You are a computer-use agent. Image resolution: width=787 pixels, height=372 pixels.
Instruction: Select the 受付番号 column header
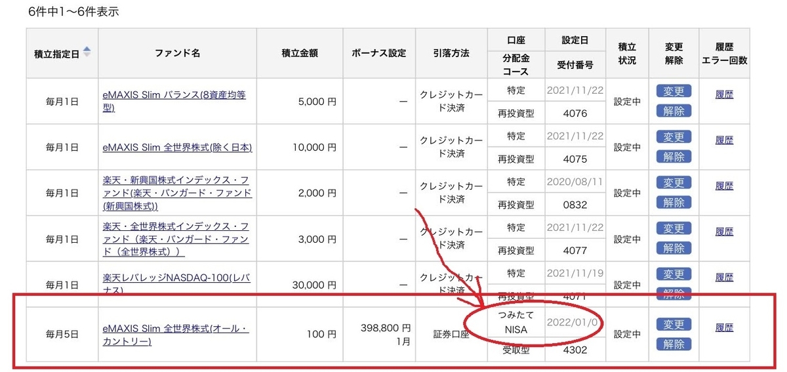click(575, 66)
